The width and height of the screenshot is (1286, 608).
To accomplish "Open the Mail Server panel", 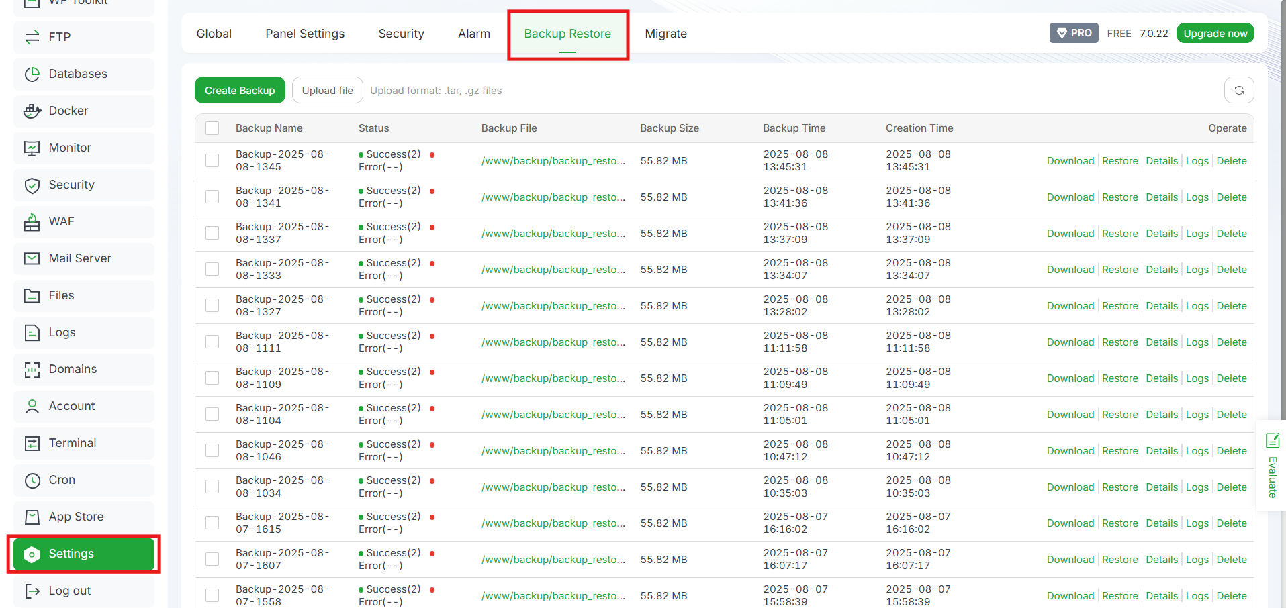I will coord(79,258).
